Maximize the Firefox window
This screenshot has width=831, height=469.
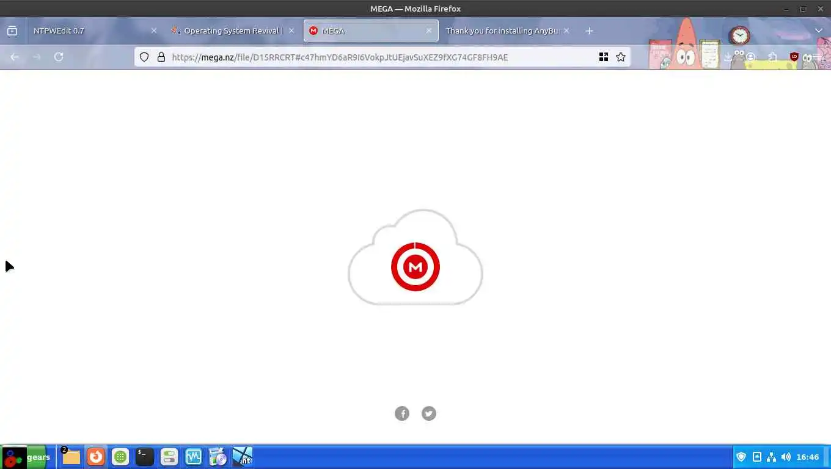(803, 9)
